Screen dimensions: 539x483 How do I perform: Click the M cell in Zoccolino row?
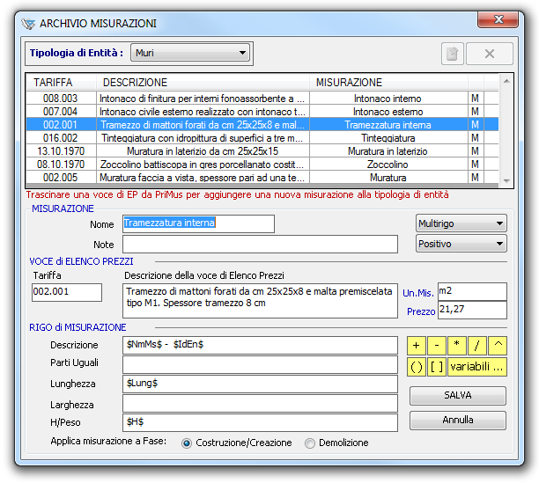pyautogui.click(x=476, y=165)
